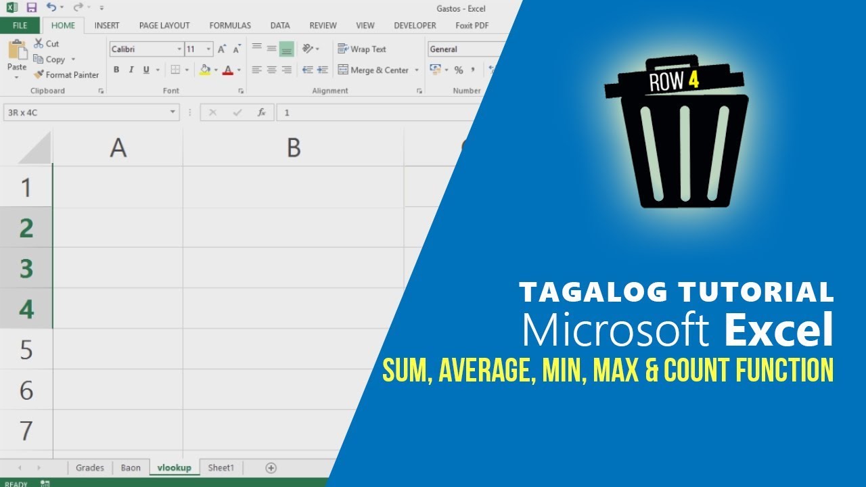
Task: Click the Increase Indent icon
Action: click(x=323, y=70)
